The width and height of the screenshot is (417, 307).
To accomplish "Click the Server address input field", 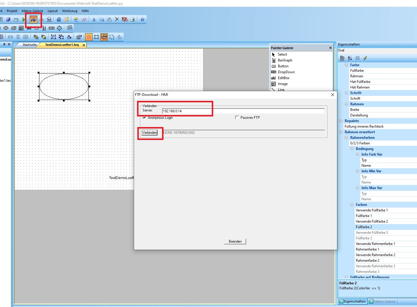I will [x=243, y=111].
